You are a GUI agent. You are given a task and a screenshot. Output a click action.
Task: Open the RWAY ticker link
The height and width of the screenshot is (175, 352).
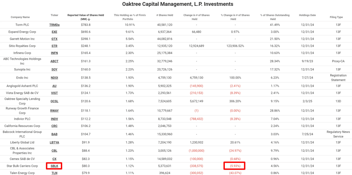pyautogui.click(x=54, y=111)
